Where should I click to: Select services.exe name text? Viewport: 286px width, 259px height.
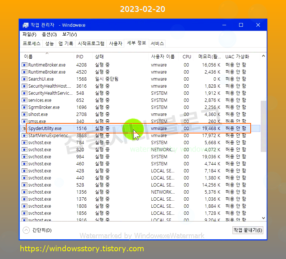[40, 100]
